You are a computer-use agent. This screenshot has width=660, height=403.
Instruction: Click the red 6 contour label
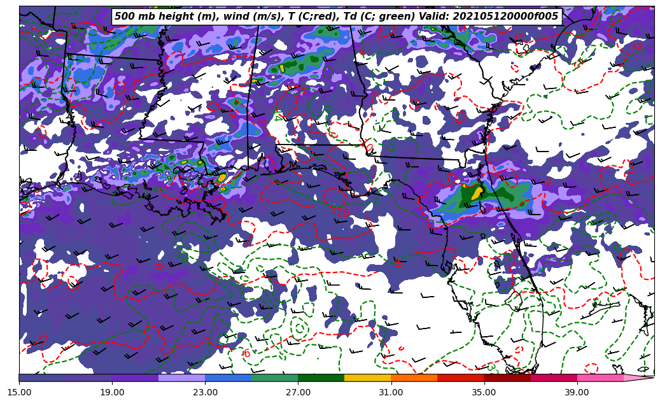pyautogui.click(x=247, y=353)
